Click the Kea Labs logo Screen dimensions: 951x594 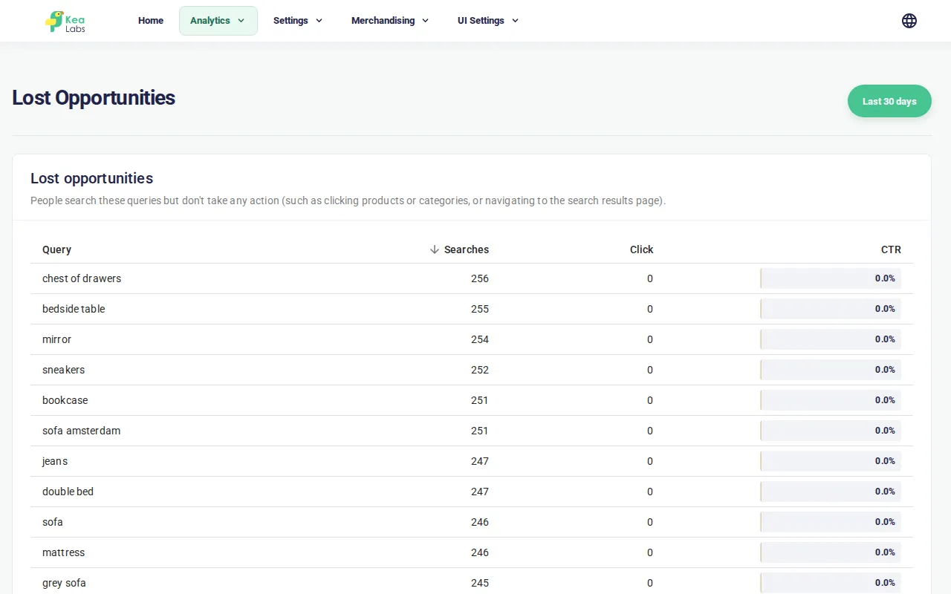click(65, 21)
